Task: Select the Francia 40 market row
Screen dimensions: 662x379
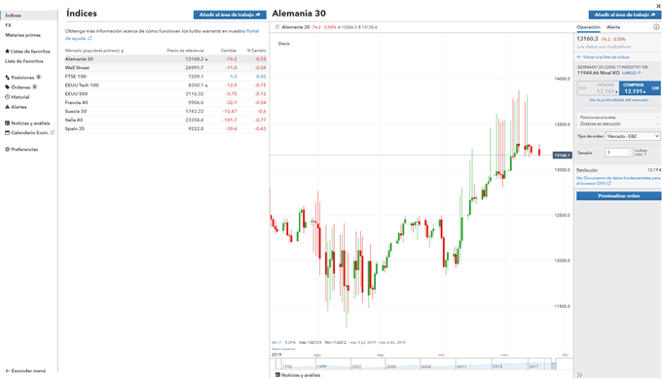Action: (x=165, y=103)
